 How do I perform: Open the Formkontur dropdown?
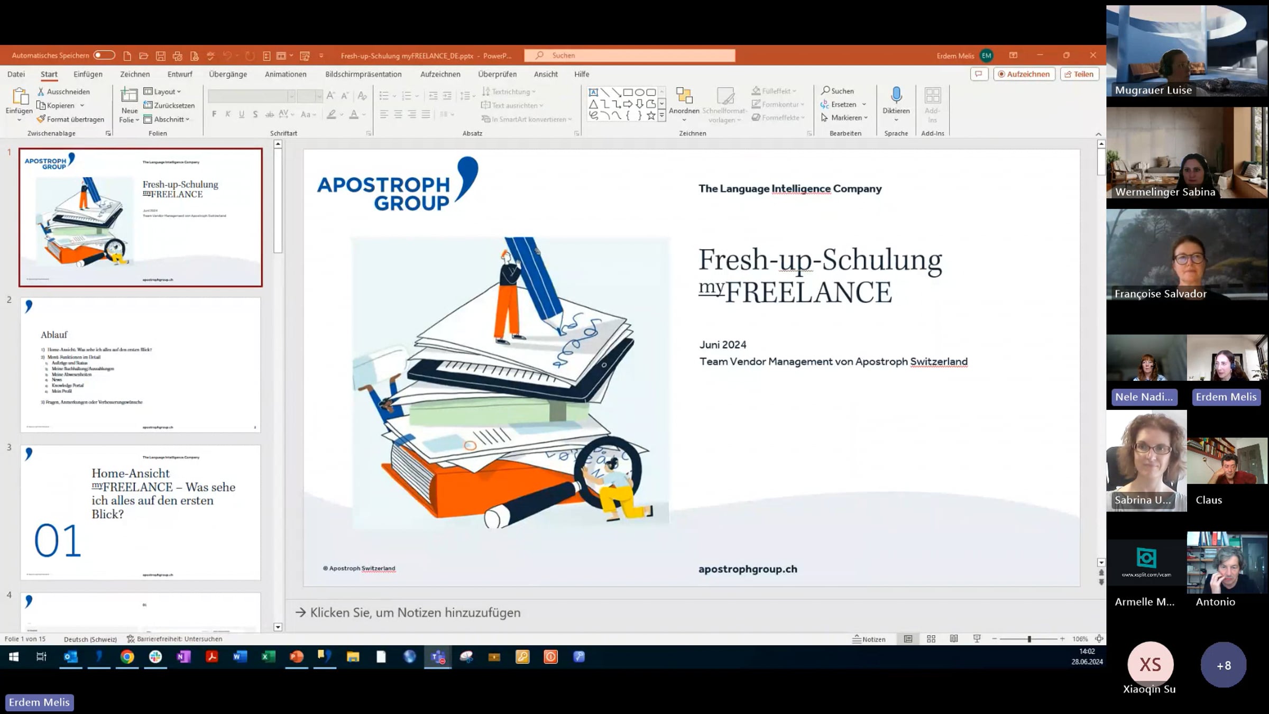coord(778,104)
